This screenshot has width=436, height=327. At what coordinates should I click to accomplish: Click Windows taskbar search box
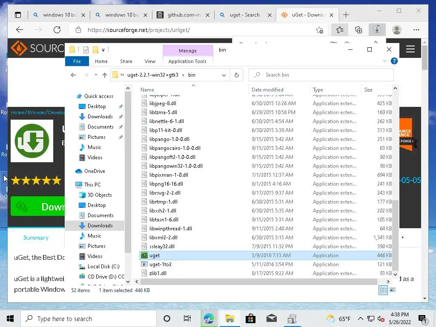89,318
